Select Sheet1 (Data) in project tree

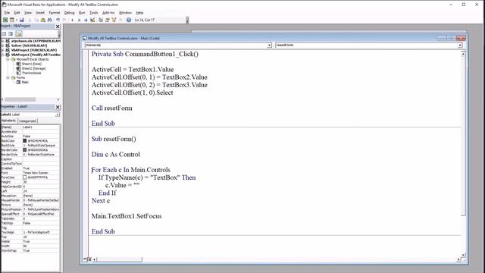32,64
